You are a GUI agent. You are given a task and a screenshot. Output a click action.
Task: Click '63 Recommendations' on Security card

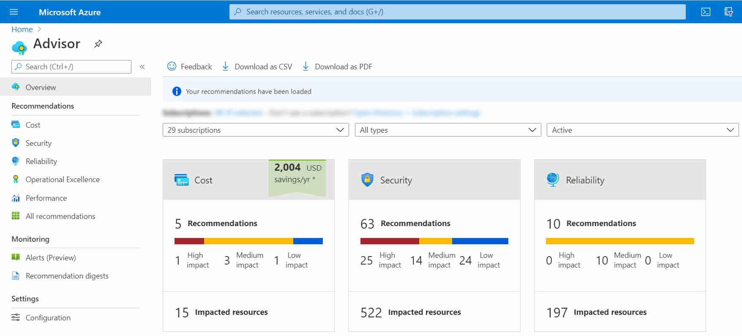coord(405,223)
